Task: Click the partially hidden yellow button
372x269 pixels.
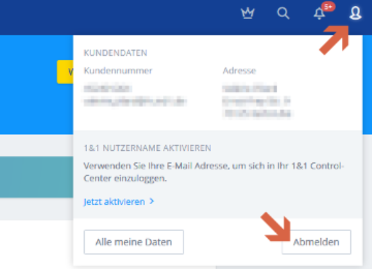Action: point(65,72)
